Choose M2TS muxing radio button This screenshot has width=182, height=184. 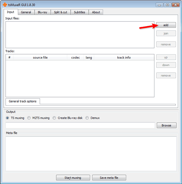pyautogui.click(x=29, y=118)
